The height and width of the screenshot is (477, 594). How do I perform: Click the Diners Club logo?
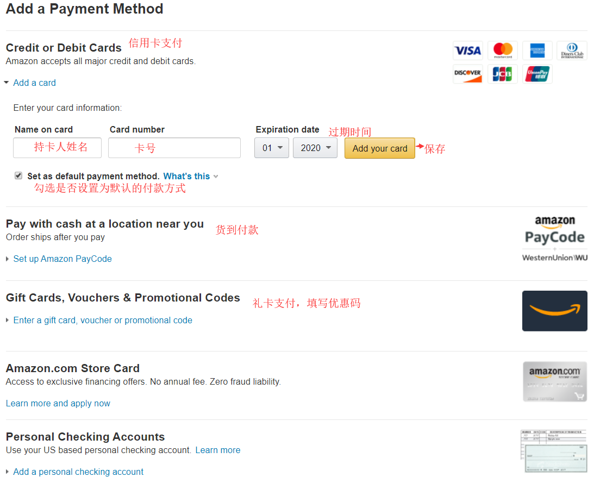point(572,51)
